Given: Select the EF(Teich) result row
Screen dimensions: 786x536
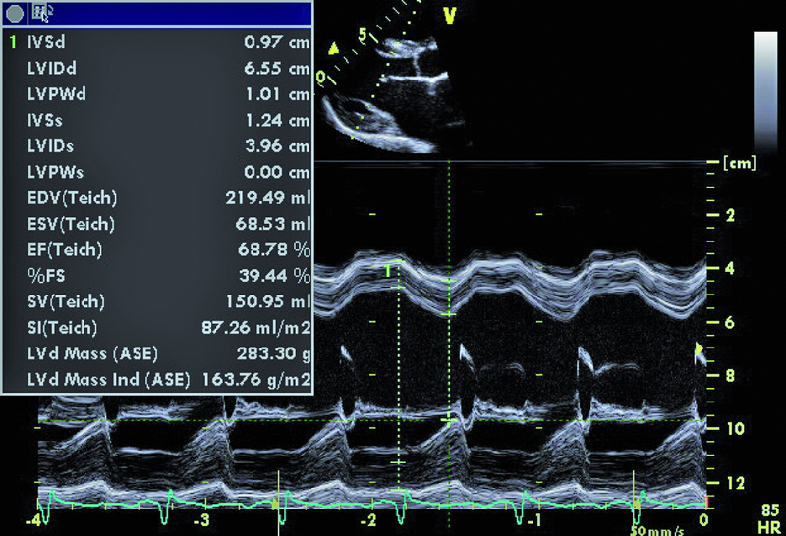Looking at the screenshot, I should pyautogui.click(x=157, y=249).
